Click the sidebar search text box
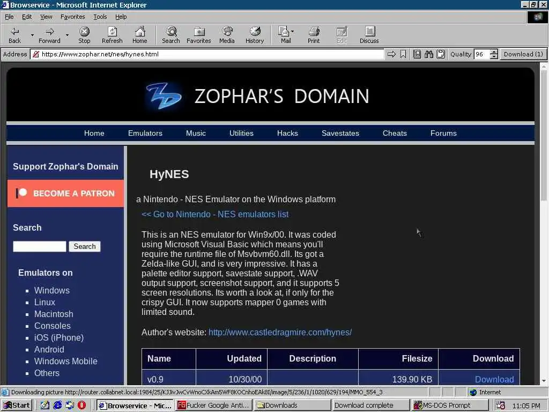 tap(39, 246)
